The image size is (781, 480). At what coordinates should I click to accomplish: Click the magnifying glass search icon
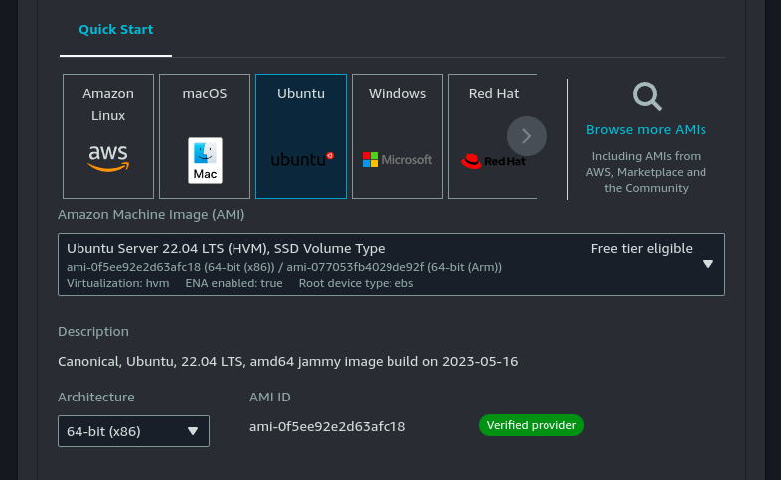pyautogui.click(x=647, y=96)
